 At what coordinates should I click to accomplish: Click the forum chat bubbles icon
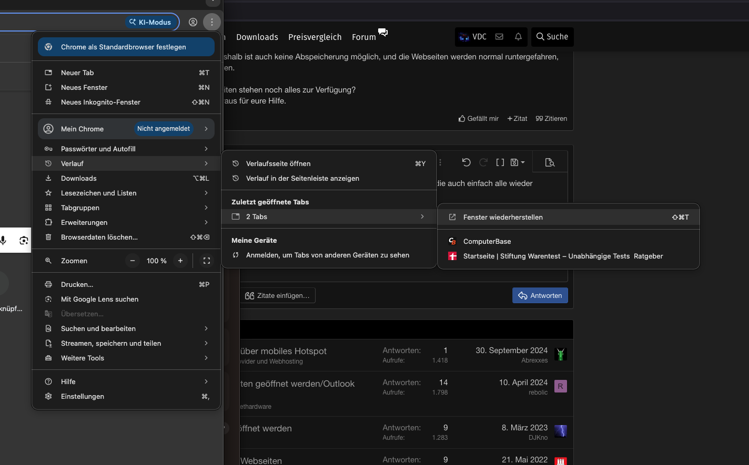tap(383, 33)
